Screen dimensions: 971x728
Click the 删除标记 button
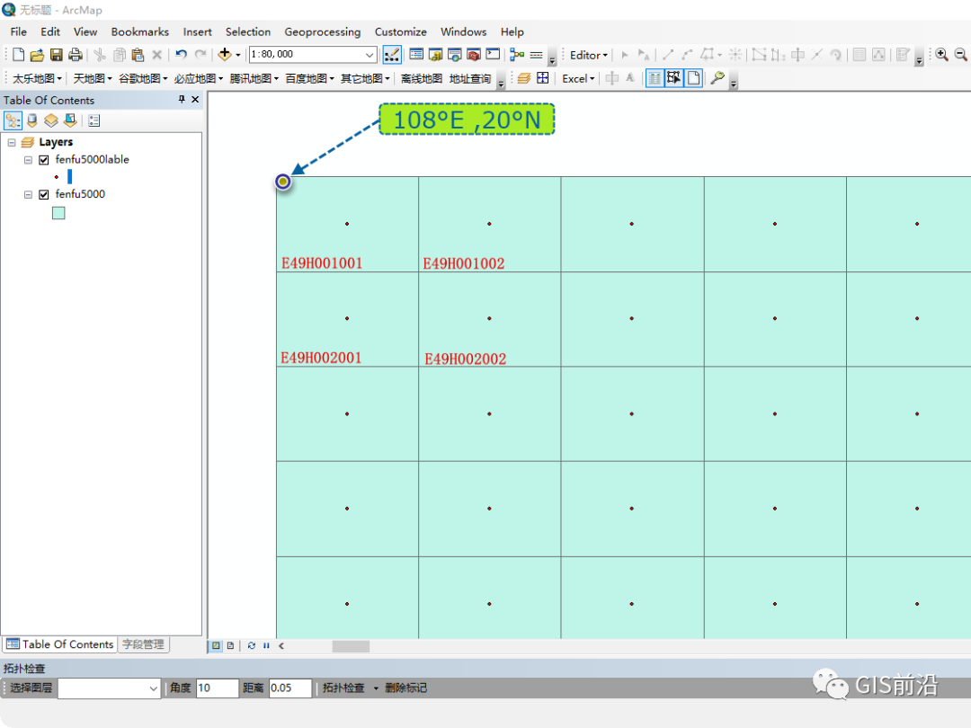tap(405, 688)
